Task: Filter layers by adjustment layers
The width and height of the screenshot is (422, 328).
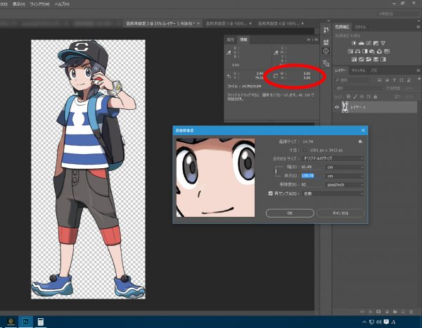Action: pos(387,80)
